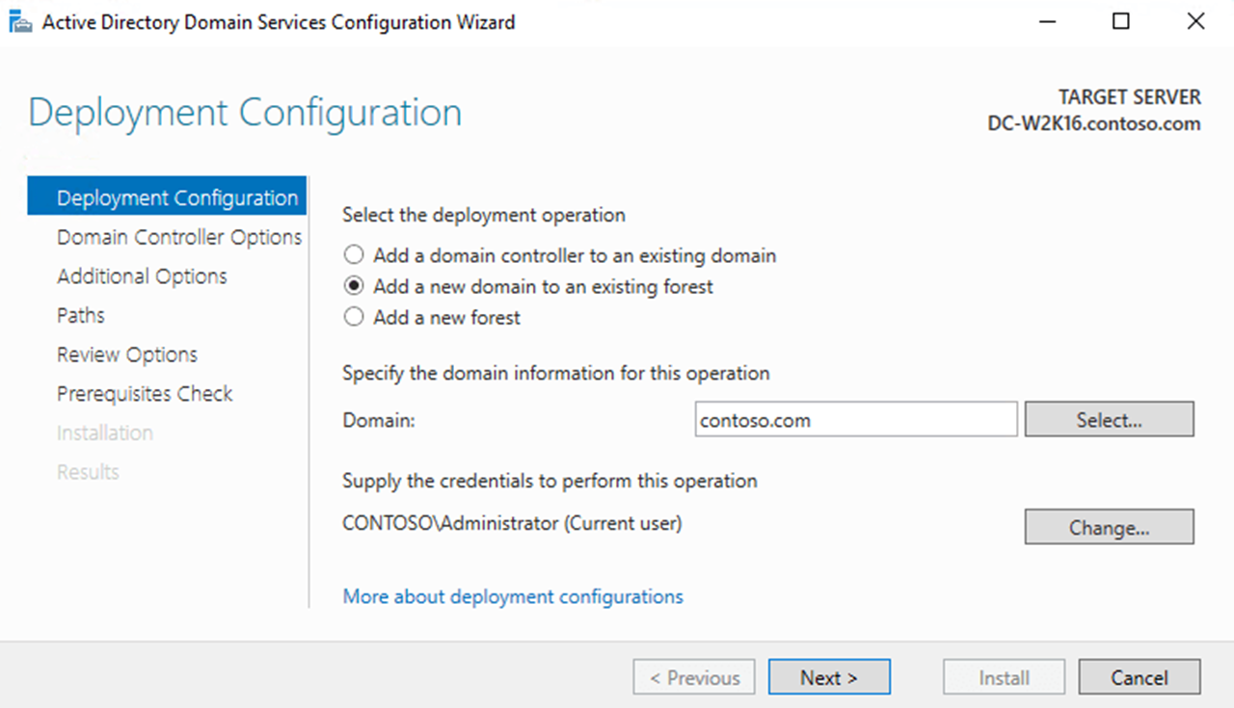Image resolution: width=1234 pixels, height=708 pixels.
Task: Change the credentials for this operation
Action: pyautogui.click(x=1109, y=527)
